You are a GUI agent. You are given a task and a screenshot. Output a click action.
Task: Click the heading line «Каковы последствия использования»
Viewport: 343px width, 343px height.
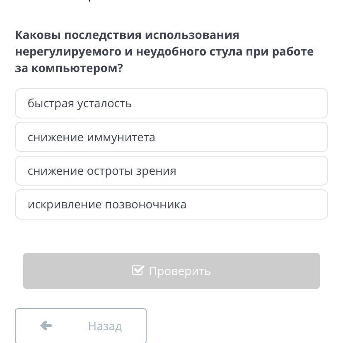point(127,35)
